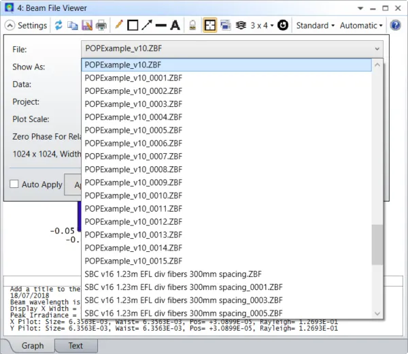408x354 pixels.
Task: Click the Lock window icon
Action: pos(192,25)
